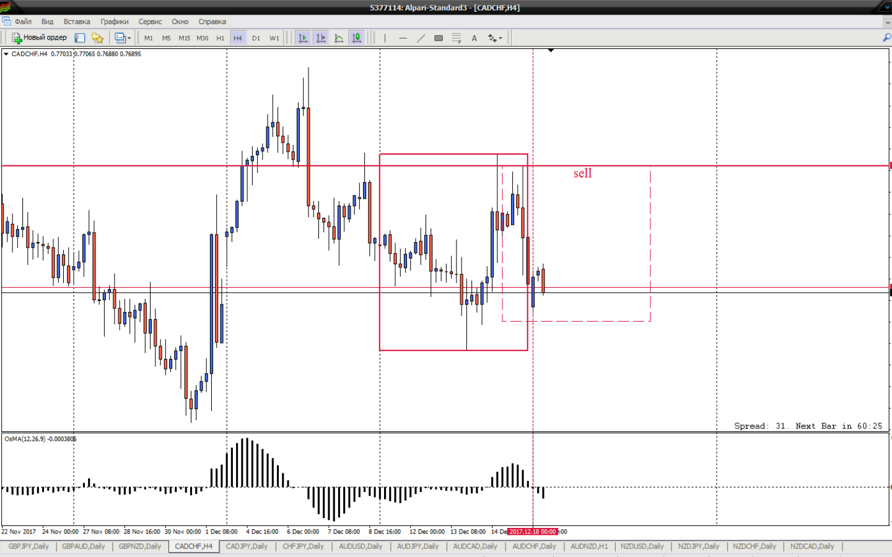Open the Вставка menu
892x557 pixels.
[x=77, y=22]
